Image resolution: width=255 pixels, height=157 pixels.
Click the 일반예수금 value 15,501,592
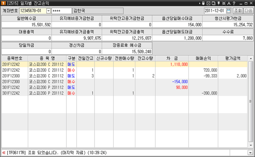click(41, 25)
